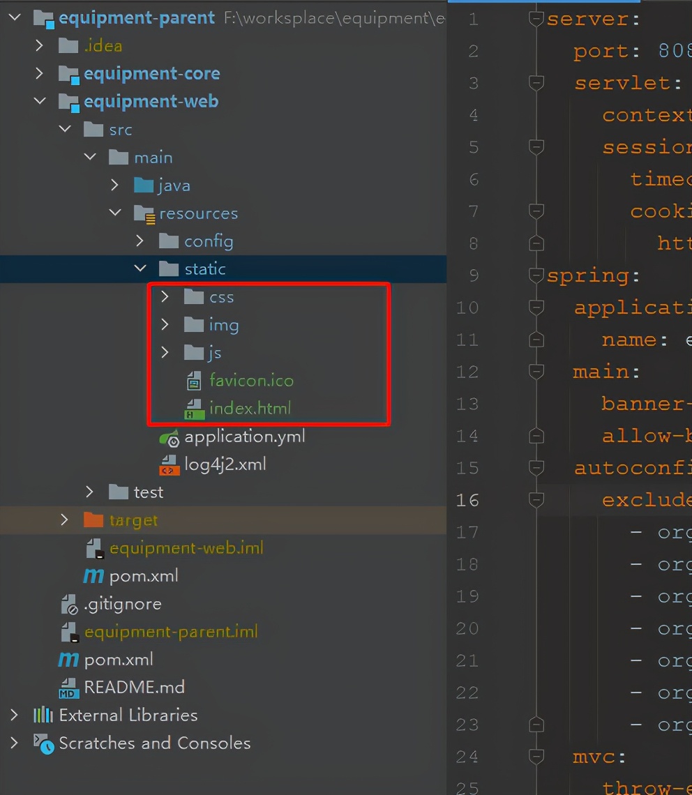This screenshot has width=692, height=795.
Task: Collapse the static folder
Action: point(140,268)
